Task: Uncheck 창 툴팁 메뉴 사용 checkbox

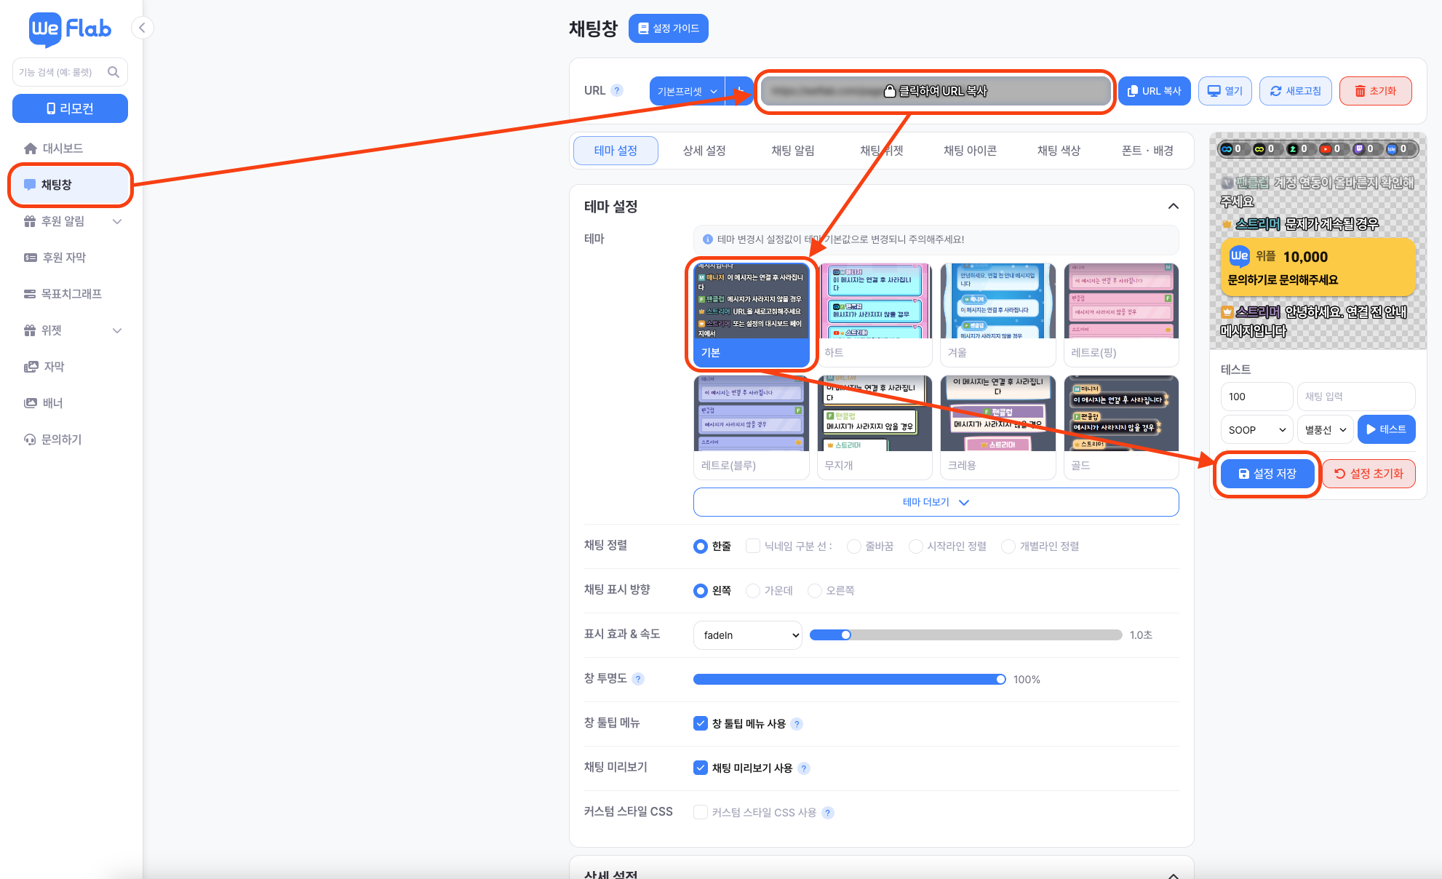Action: 701,723
